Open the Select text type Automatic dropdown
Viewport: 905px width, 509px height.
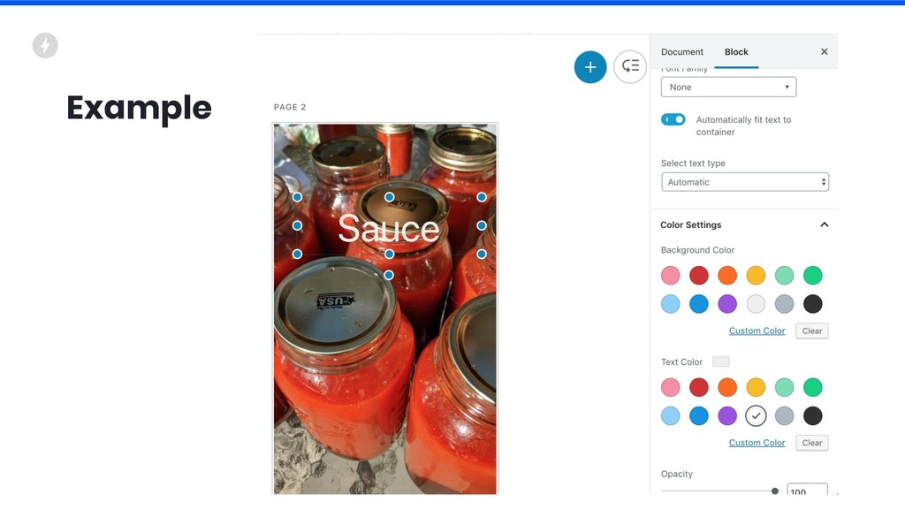(x=745, y=182)
